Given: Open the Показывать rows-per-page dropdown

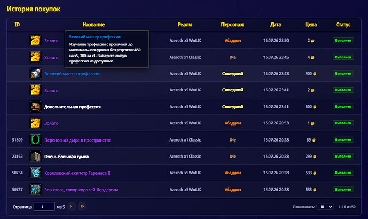Looking at the screenshot, I should tap(325, 207).
